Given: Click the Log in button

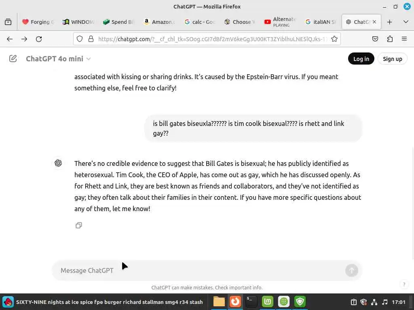Looking at the screenshot, I should pyautogui.click(x=361, y=59).
